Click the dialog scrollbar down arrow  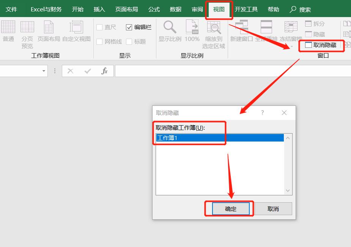[x=288, y=190]
